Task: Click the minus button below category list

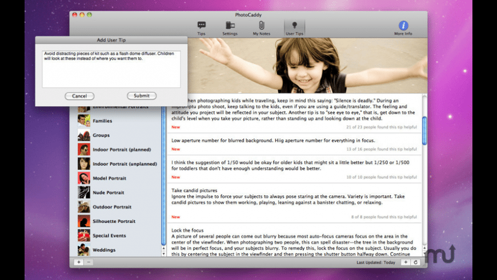Action: (x=89, y=262)
